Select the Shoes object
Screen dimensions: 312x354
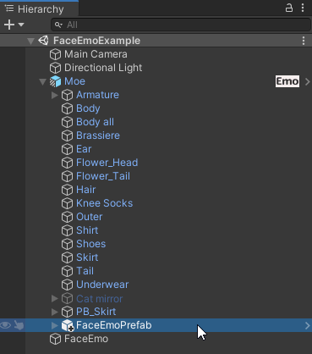(91, 244)
